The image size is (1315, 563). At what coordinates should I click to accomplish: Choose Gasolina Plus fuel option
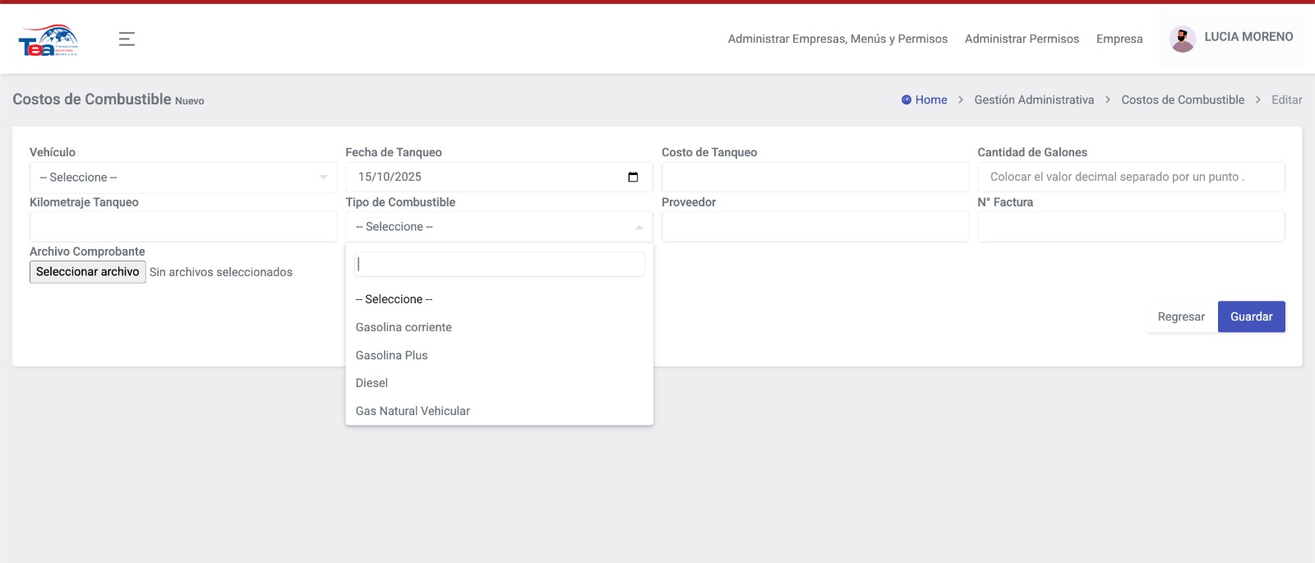click(391, 355)
